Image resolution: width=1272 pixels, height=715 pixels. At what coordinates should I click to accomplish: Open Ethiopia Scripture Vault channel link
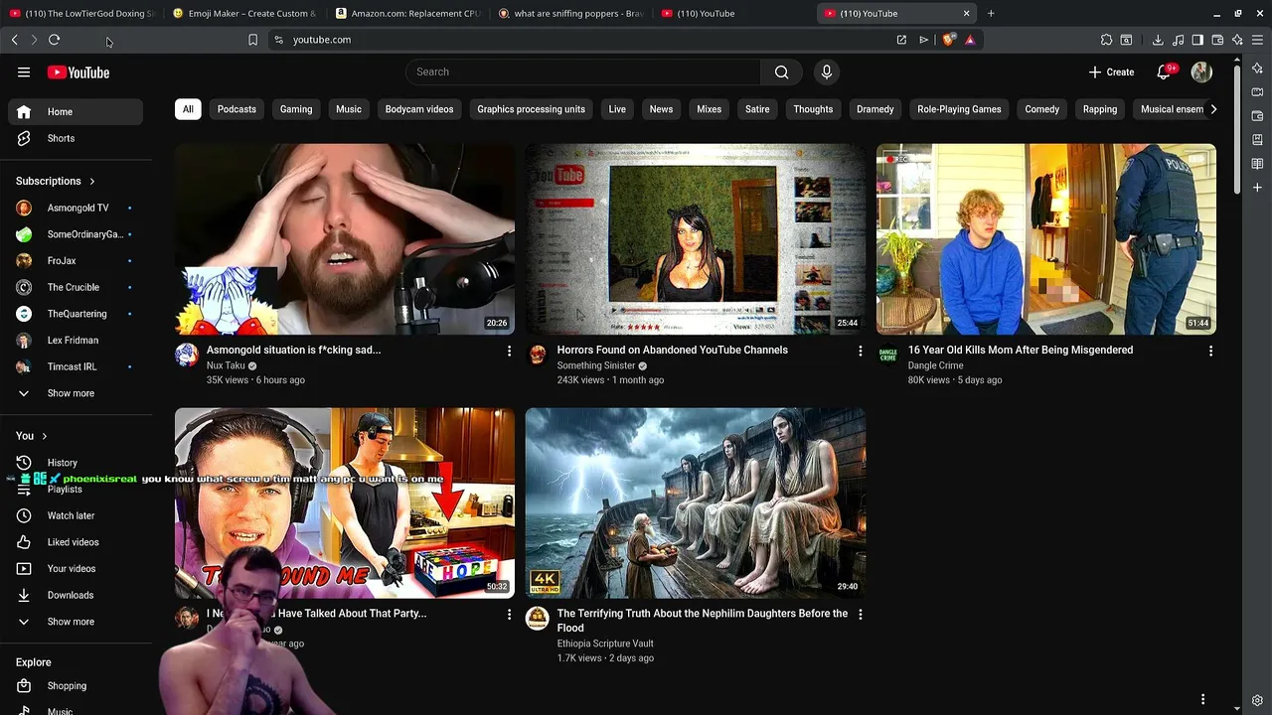coord(605,644)
